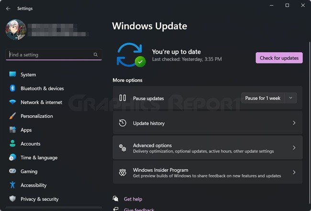Open Accounts settings label
The width and height of the screenshot is (311, 211).
[31, 144]
